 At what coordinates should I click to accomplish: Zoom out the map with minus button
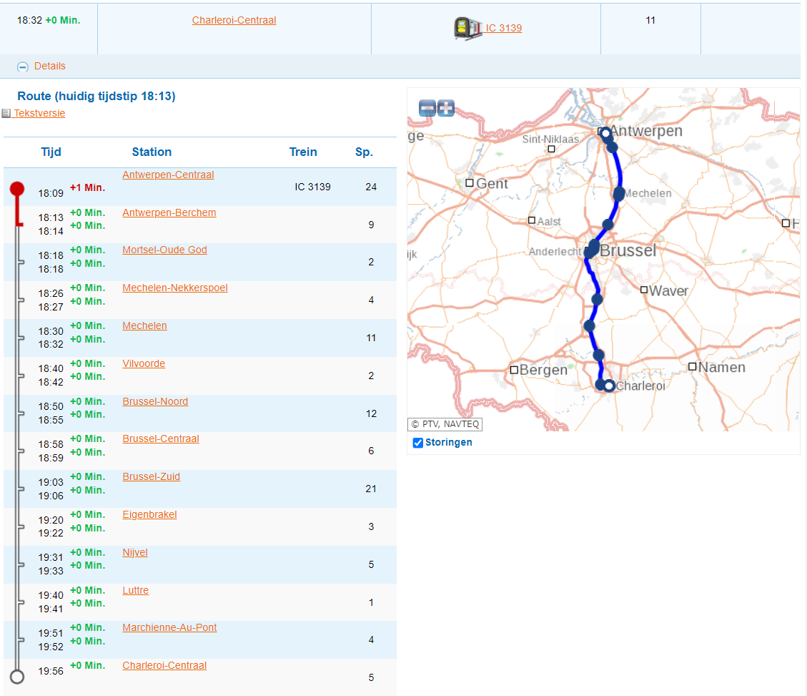tap(427, 109)
